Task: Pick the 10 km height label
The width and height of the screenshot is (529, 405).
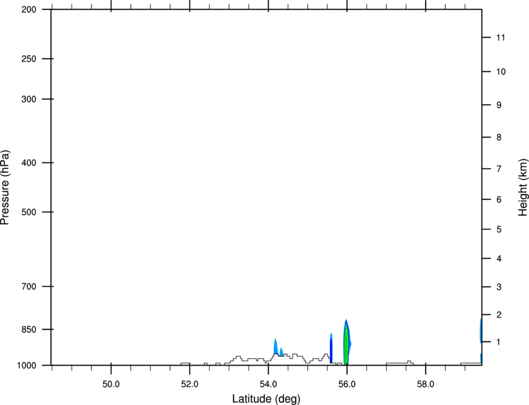Action: pos(501,72)
